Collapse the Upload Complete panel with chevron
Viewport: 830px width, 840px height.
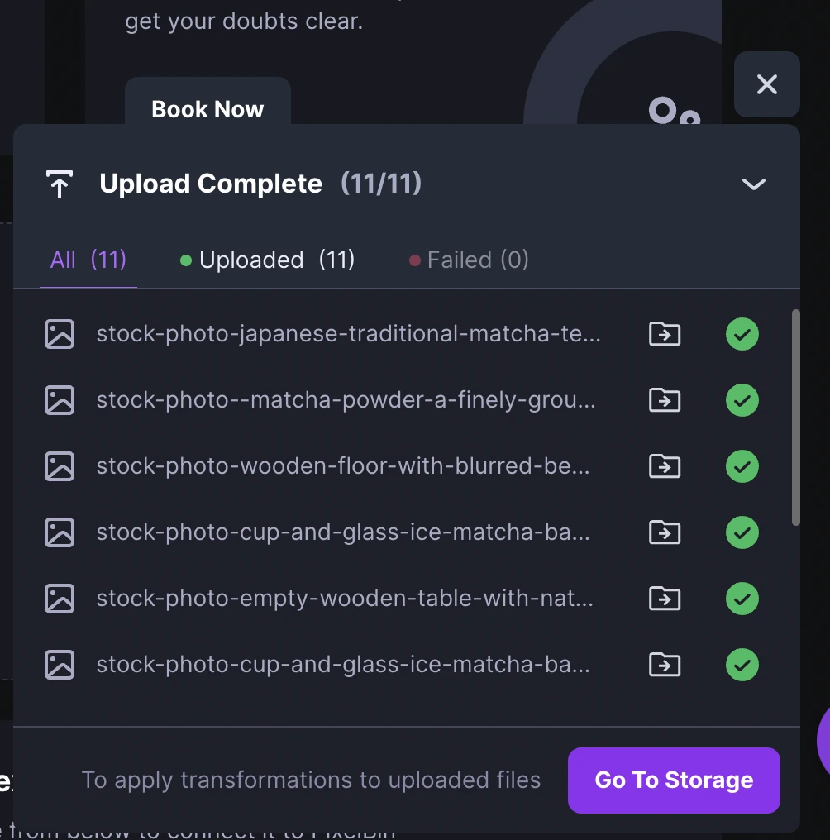[753, 184]
